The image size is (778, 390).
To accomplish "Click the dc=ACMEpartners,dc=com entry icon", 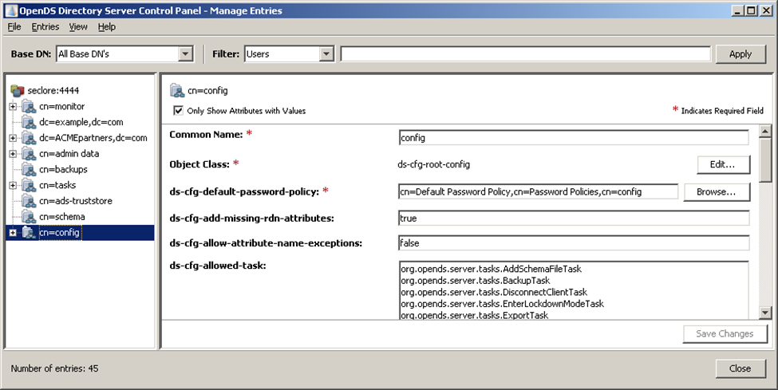I will (x=29, y=138).
